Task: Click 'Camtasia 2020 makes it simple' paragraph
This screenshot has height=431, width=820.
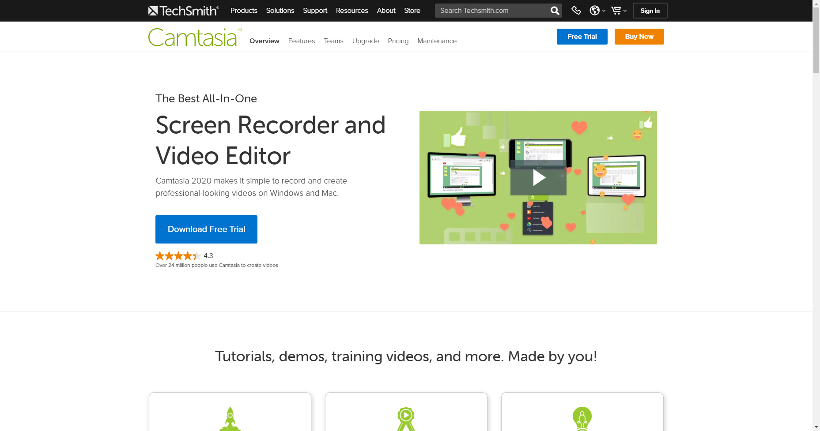Action: 251,187
